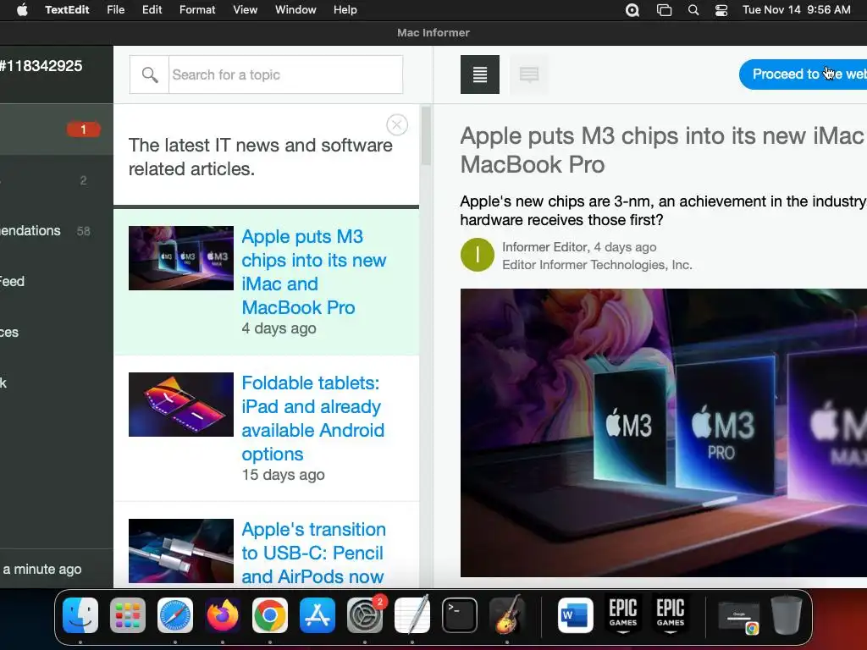Select sidebar item with red badge 1
The image size is (867, 650).
[57, 129]
